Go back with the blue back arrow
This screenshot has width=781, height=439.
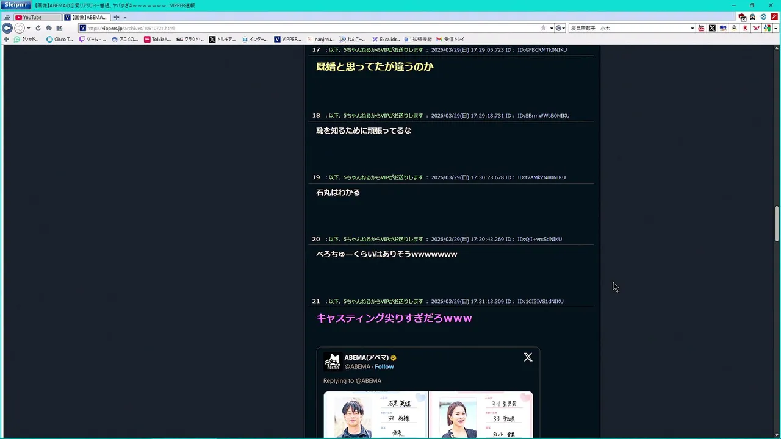click(x=7, y=28)
